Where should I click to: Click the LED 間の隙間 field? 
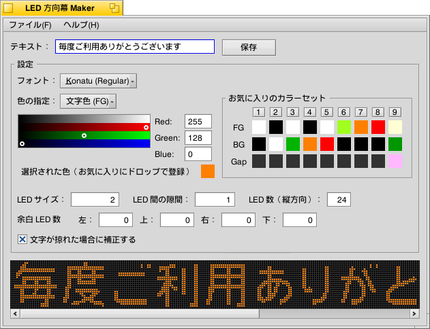[x=215, y=199]
